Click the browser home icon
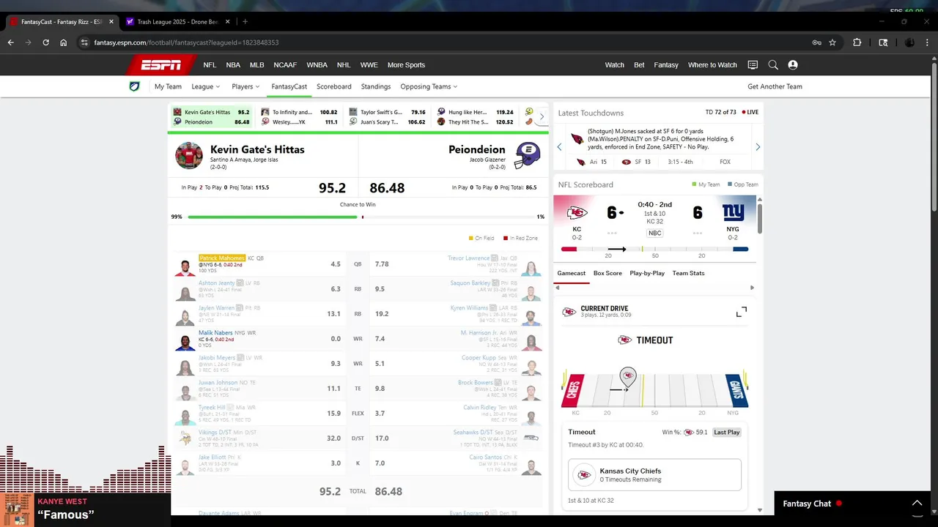Screen dimensions: 938x527 pos(64,42)
